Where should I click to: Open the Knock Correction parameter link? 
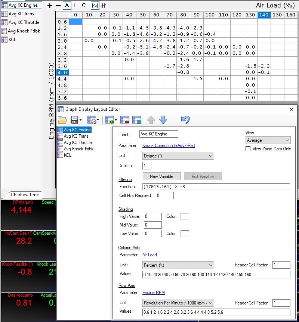[x=169, y=146]
